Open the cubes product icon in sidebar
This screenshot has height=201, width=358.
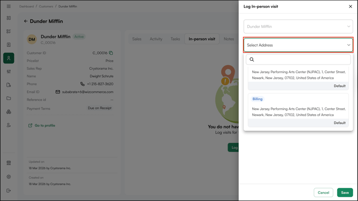pos(9,111)
